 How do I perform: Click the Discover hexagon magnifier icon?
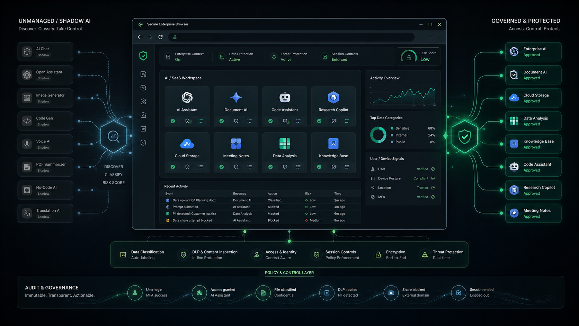tap(114, 136)
